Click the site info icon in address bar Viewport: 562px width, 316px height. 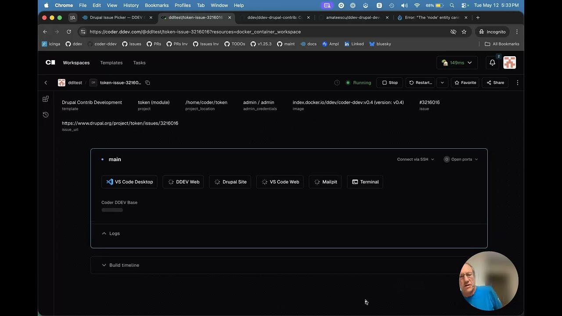click(x=83, y=32)
